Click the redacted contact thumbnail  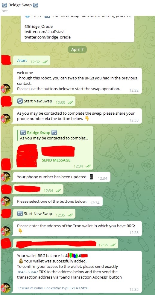[x=27, y=156]
